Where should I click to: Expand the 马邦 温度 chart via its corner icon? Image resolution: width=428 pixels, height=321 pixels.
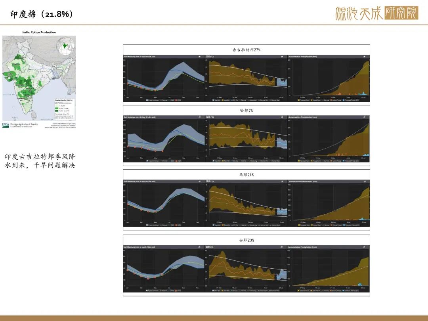(282, 181)
